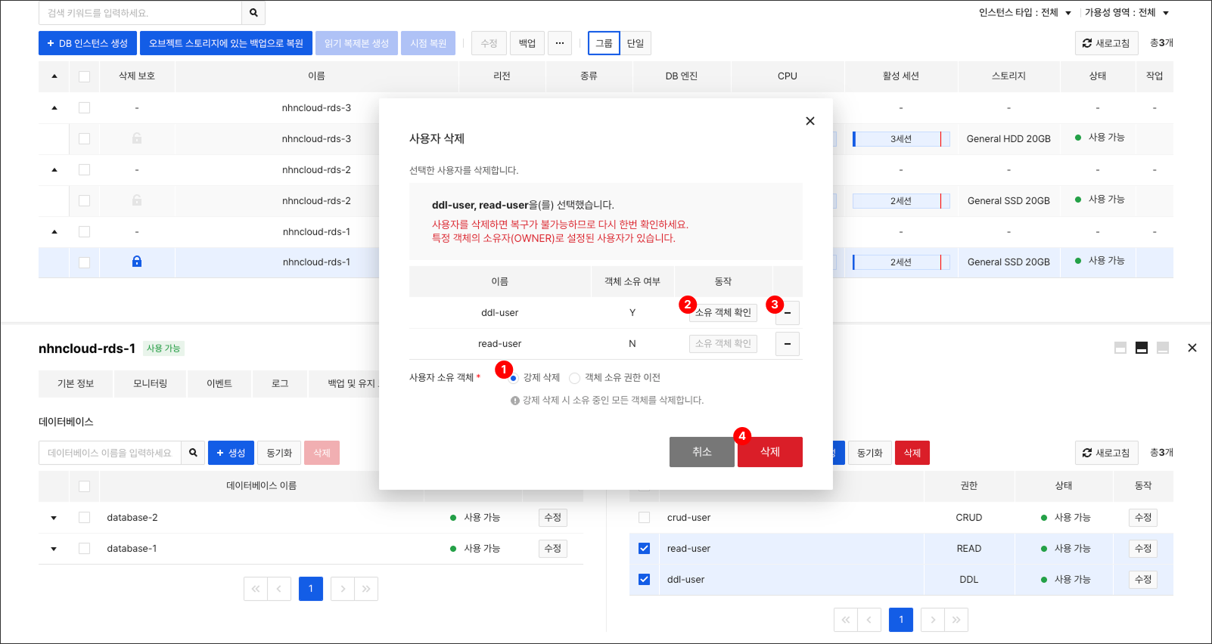Screen dimensions: 1212x644
Task: Go to last page of database list
Action: click(366, 589)
